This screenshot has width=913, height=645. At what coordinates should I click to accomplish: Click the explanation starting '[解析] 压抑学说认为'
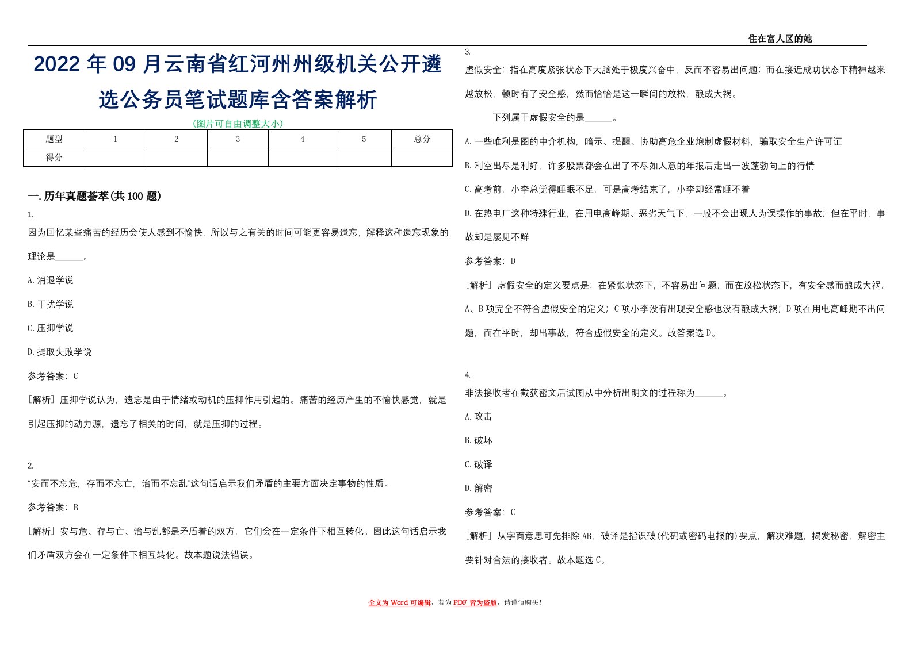pos(238,412)
